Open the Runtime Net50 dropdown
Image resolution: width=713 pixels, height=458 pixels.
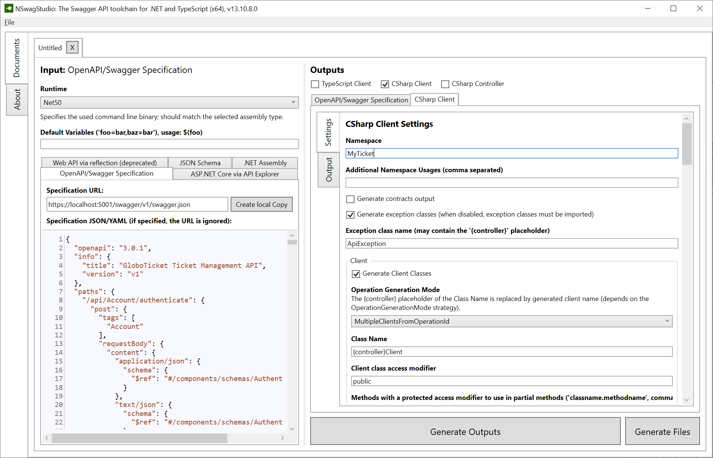point(169,102)
